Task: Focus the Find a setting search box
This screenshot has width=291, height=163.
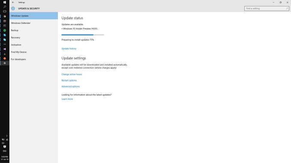Action: point(267,9)
